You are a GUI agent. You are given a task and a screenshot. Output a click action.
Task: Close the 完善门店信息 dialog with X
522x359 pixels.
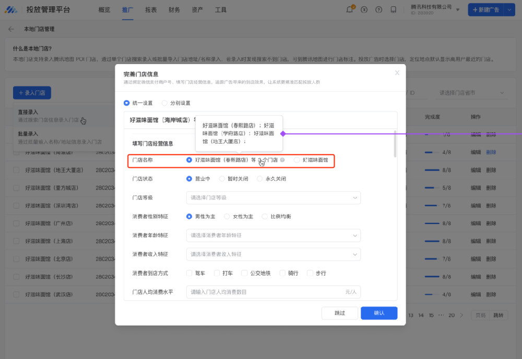pyautogui.click(x=397, y=73)
